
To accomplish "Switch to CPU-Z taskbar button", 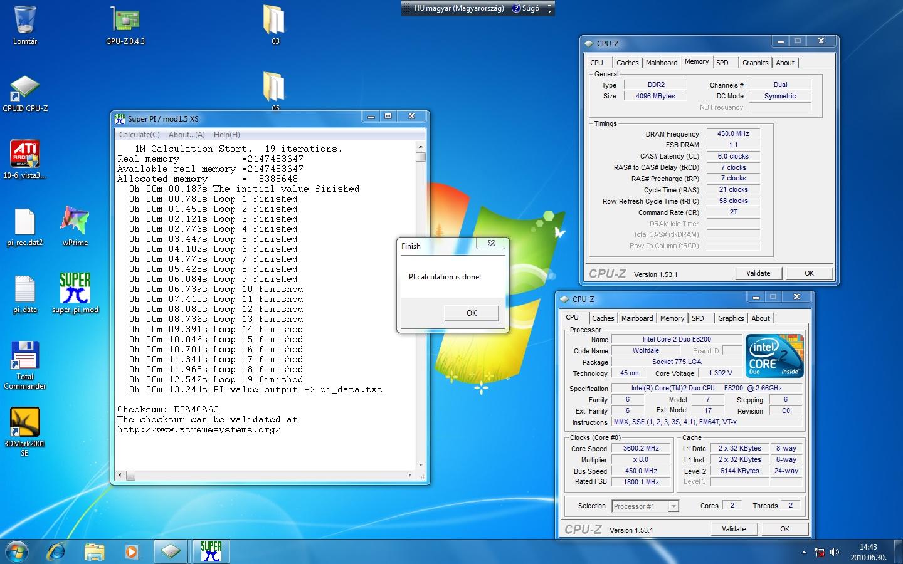I will 171,551.
